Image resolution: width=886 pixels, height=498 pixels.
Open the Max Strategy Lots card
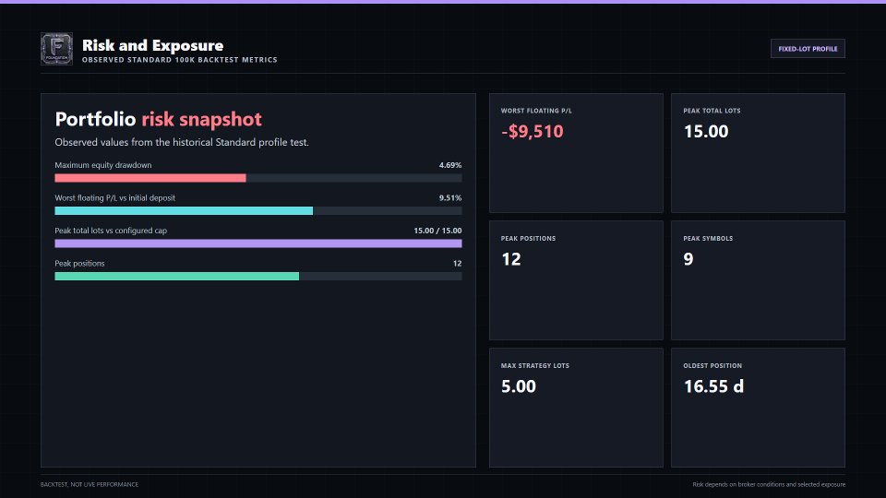pos(576,408)
